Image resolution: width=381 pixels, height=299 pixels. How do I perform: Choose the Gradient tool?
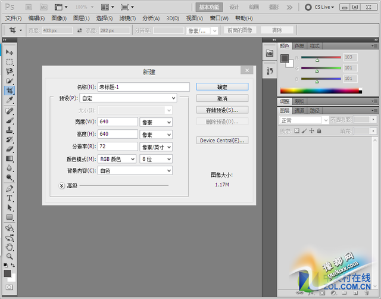click(10, 158)
